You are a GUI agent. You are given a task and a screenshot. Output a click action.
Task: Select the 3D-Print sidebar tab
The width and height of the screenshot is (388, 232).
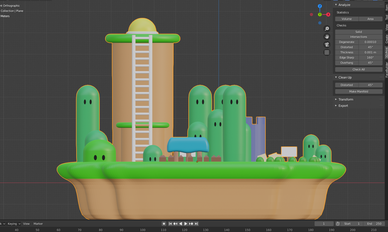tap(386, 52)
